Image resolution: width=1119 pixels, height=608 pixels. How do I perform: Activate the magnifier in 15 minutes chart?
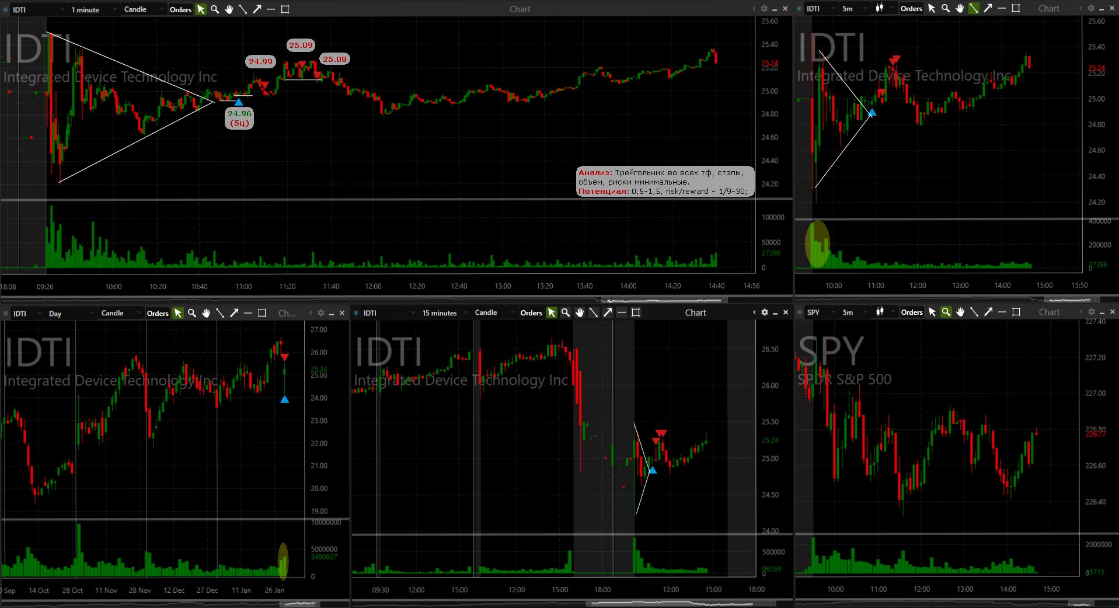pyautogui.click(x=566, y=312)
